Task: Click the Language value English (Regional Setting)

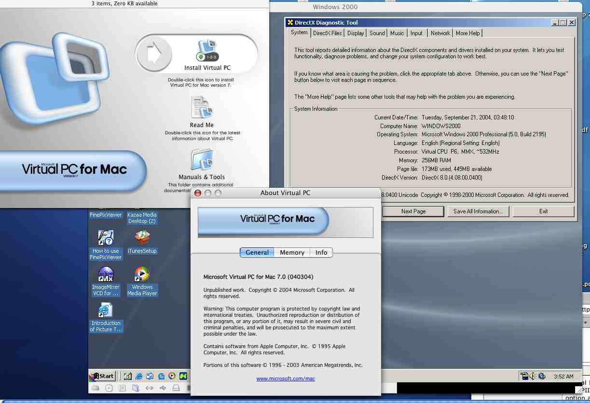Action: pyautogui.click(x=461, y=143)
